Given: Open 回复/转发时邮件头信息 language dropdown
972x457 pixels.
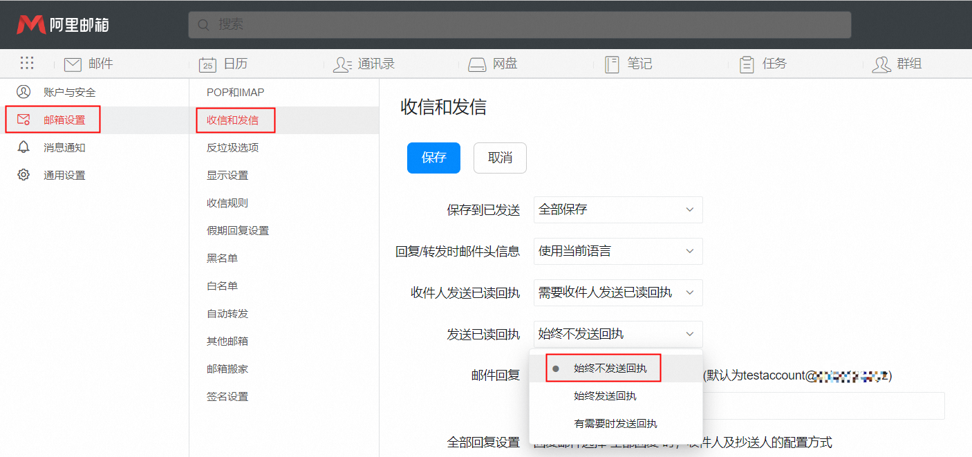Looking at the screenshot, I should pyautogui.click(x=618, y=251).
